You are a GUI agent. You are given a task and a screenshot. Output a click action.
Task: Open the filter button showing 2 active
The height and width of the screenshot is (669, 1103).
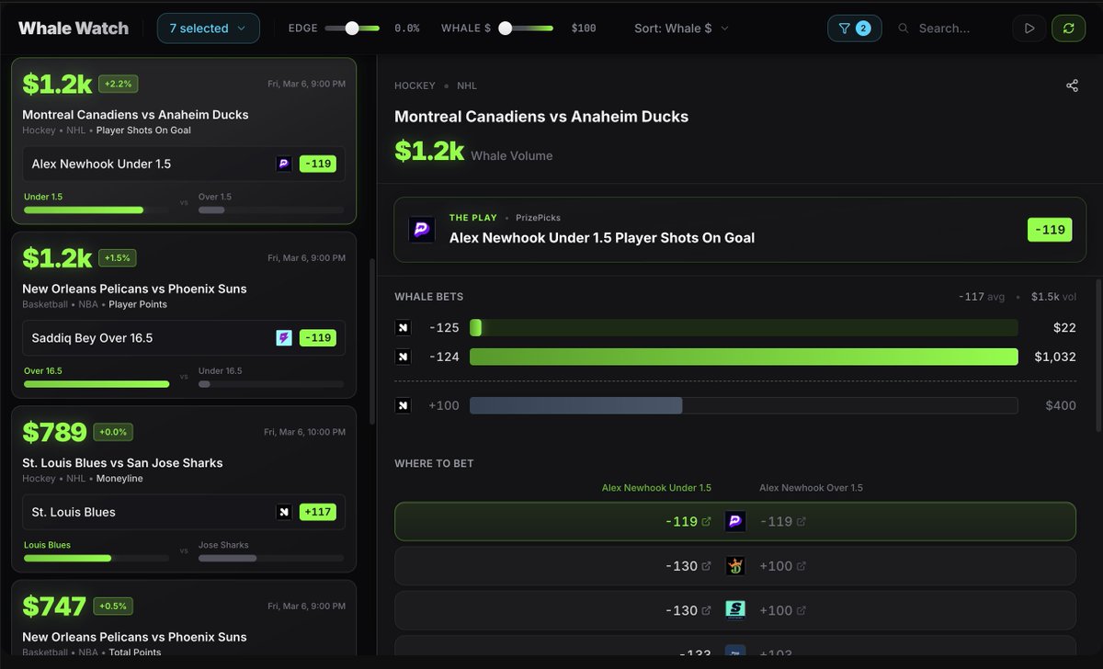point(855,28)
